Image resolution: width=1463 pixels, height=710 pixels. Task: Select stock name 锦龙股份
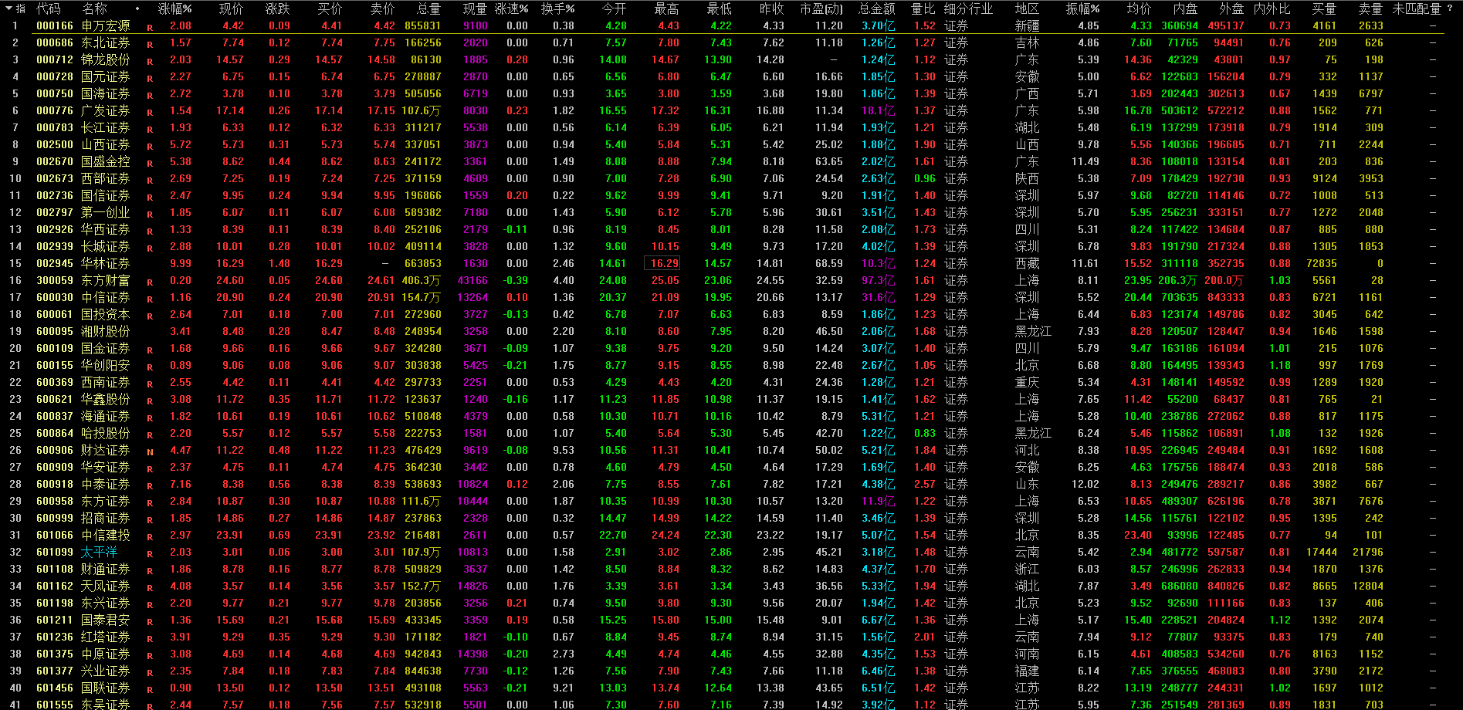(106, 59)
